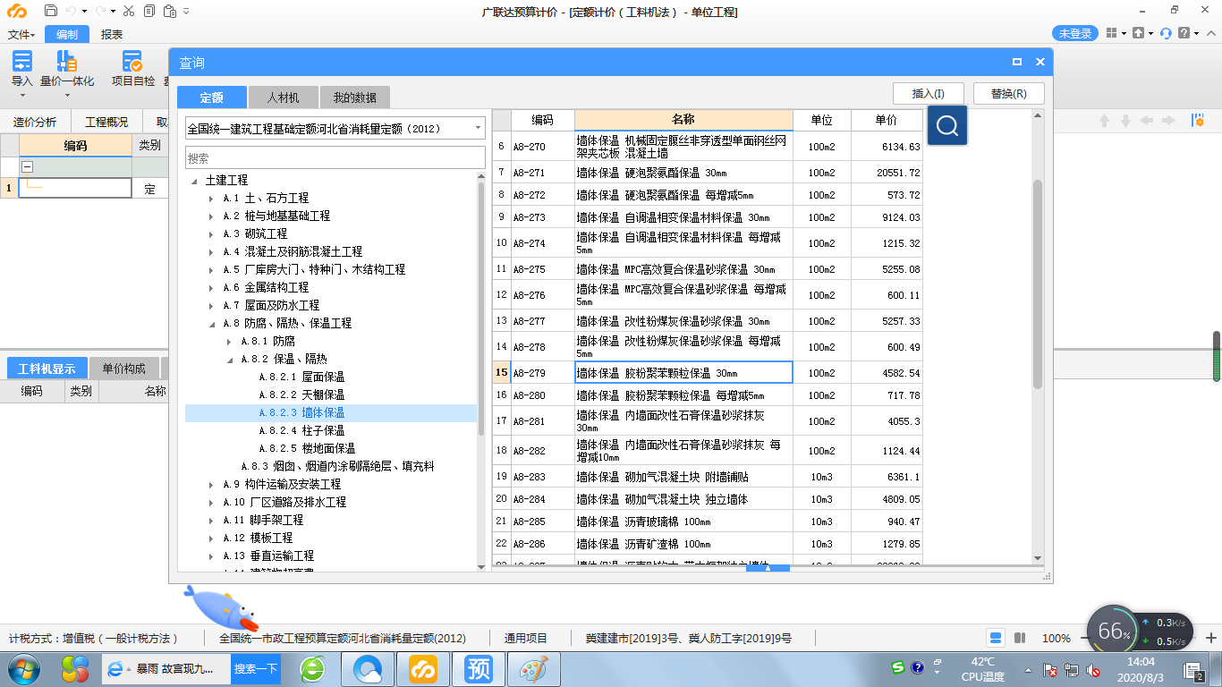Click the upload arrow box icon
The height and width of the screenshot is (687, 1222).
(x=1138, y=33)
